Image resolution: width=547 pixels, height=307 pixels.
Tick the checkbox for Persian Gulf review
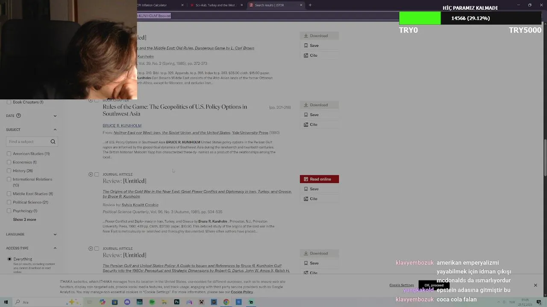pyautogui.click(x=97, y=249)
